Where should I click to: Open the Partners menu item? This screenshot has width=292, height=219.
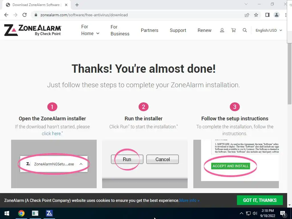(x=149, y=30)
